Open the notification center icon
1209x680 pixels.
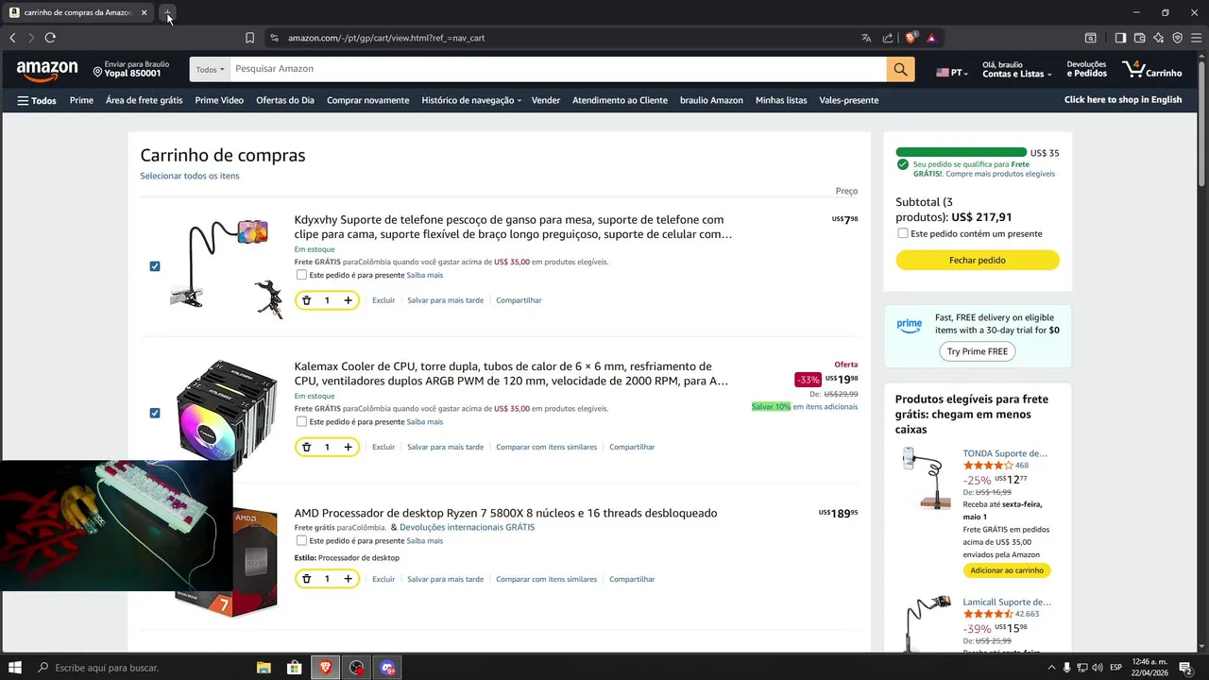tap(1184, 668)
